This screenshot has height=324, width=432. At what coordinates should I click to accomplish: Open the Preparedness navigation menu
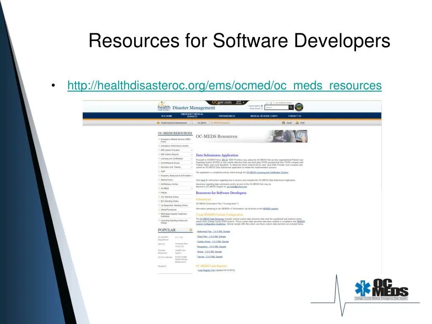pos(227,116)
